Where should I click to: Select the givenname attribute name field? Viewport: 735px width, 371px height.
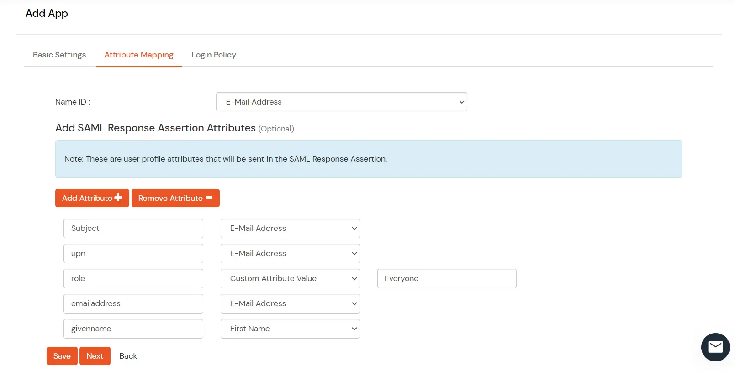tap(133, 329)
